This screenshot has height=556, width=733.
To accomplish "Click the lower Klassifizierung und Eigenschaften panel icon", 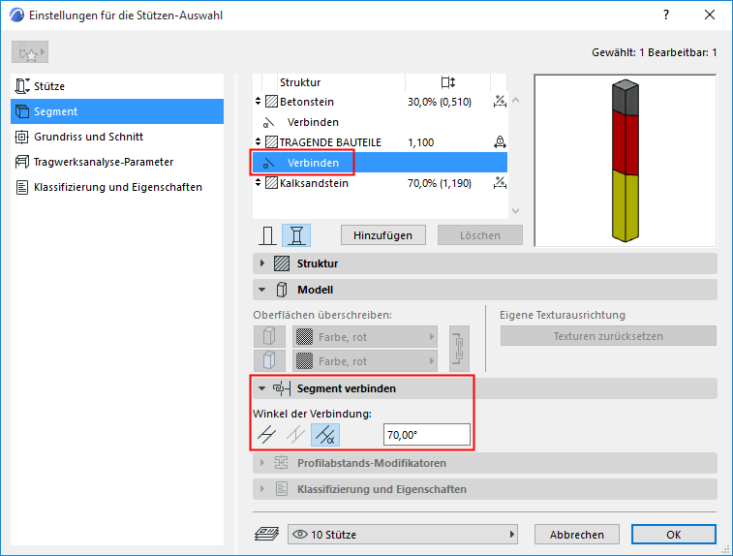I will (282, 489).
